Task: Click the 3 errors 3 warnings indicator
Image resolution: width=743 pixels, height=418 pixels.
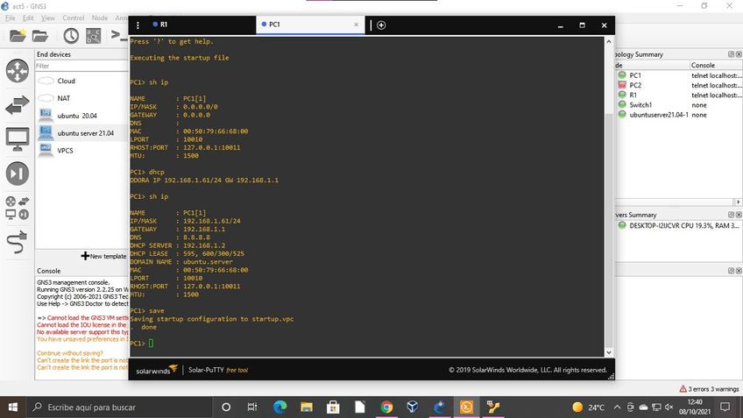Action: (709, 388)
